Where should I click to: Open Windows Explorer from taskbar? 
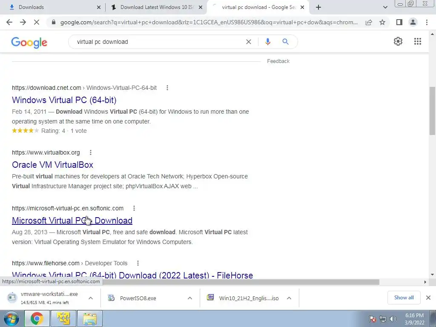(90, 318)
